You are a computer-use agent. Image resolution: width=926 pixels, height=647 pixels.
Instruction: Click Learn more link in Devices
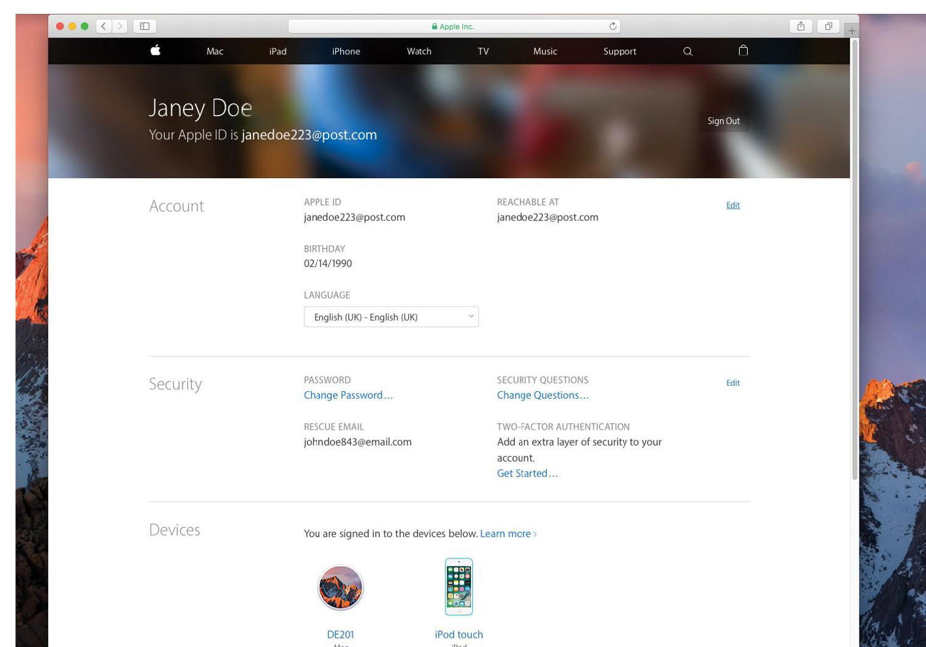point(508,533)
